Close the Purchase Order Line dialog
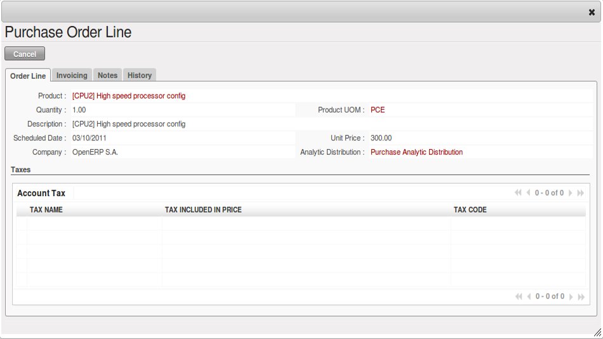Screen dimensions: 603x339 pos(592,12)
